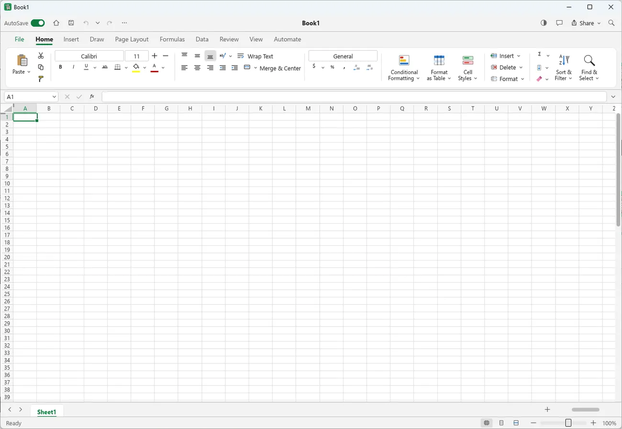Switch to Page Layout view in status bar
The width and height of the screenshot is (622, 429).
pos(501,423)
